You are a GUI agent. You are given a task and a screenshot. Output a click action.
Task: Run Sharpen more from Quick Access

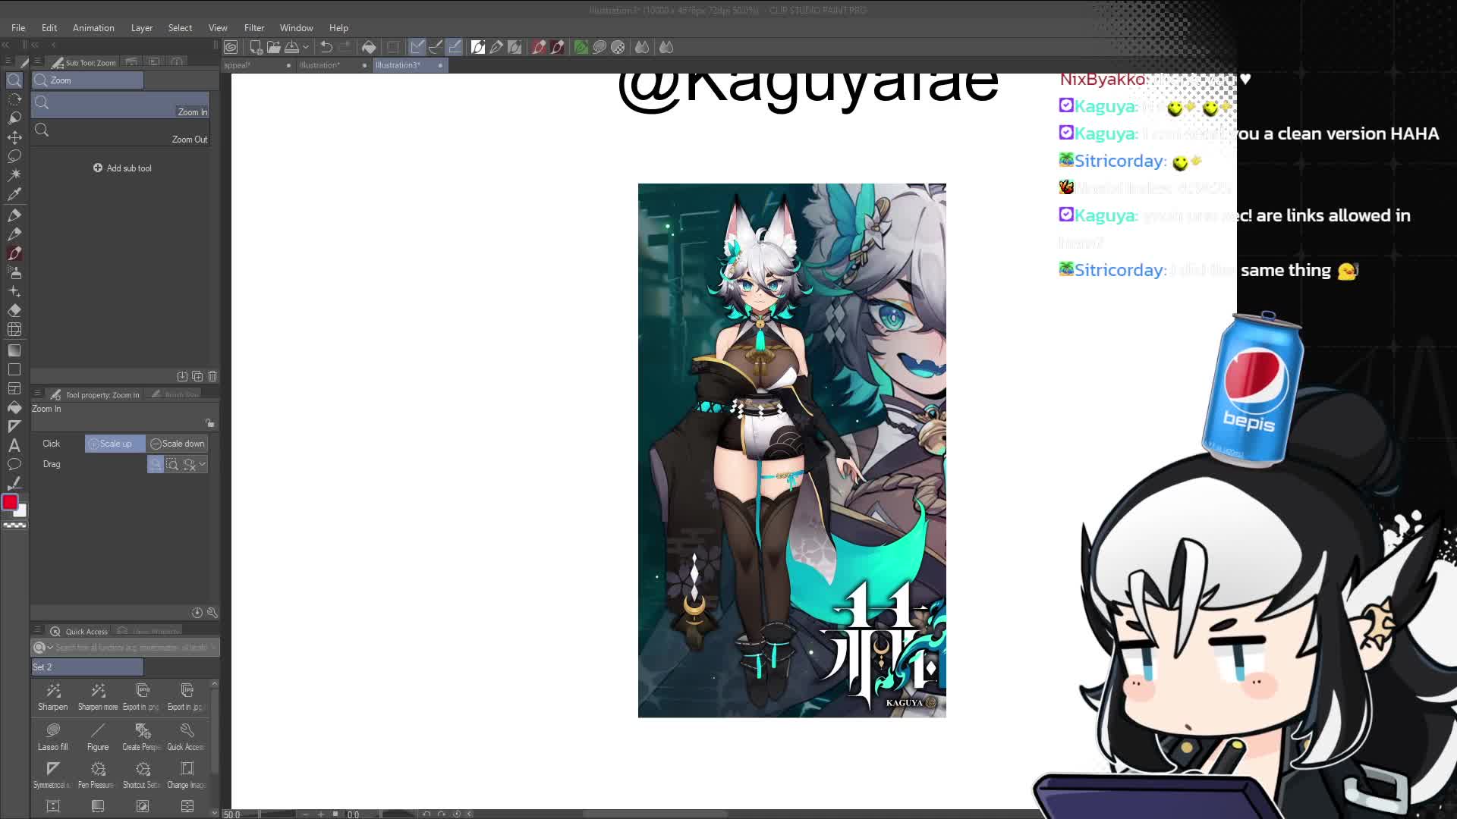pos(98,697)
